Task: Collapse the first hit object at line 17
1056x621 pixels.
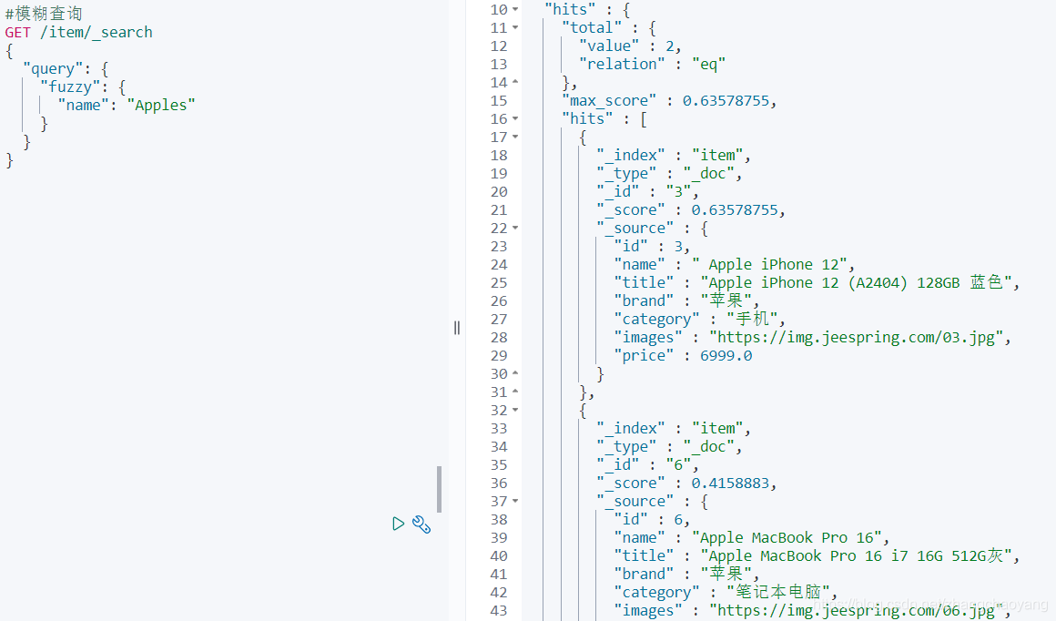Action: click(x=515, y=137)
